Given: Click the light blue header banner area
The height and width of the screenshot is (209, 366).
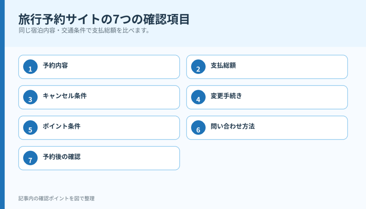Looking at the screenshot, I should 186,23.
